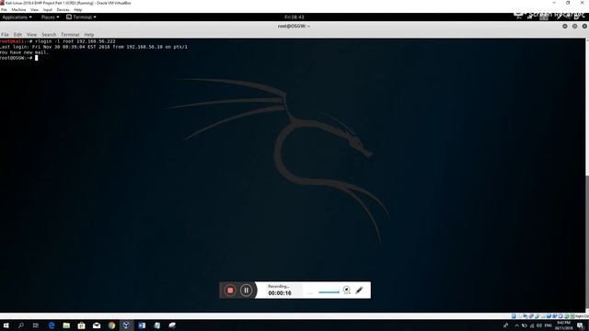The image size is (589, 331).
Task: Open terminal window Search menu
Action: 49,35
